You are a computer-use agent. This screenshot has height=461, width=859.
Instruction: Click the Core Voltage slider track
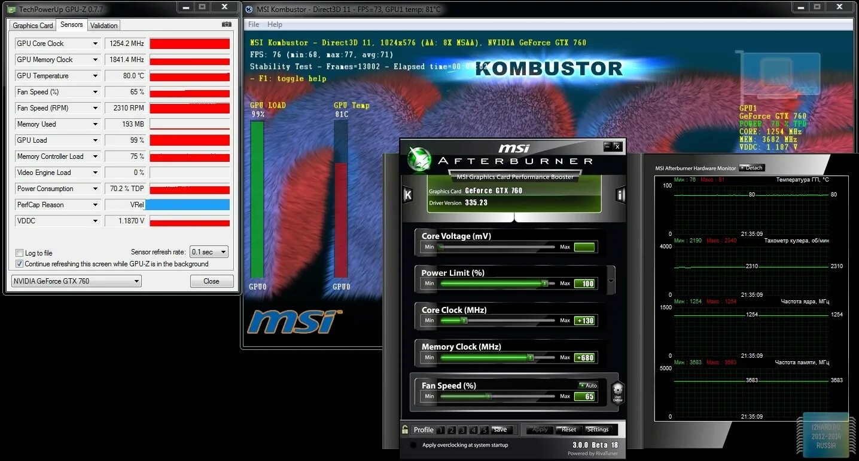(x=496, y=247)
